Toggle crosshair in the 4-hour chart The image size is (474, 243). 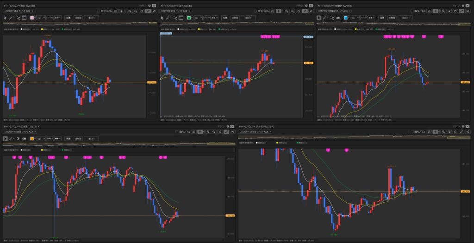[436, 11]
